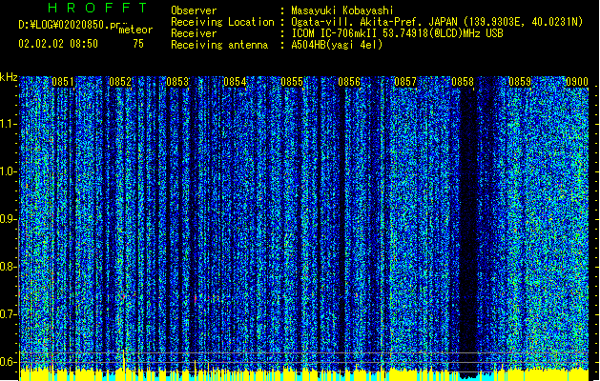
Task: Click the 0853 time marker
Action: pyautogui.click(x=177, y=82)
